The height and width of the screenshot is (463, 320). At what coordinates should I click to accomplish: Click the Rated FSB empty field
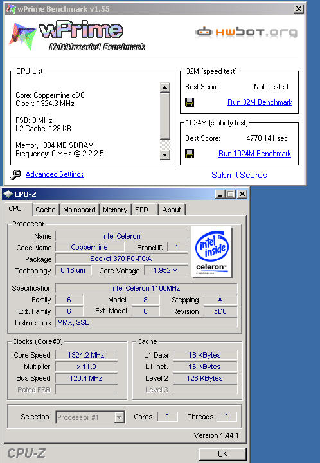[86, 390]
